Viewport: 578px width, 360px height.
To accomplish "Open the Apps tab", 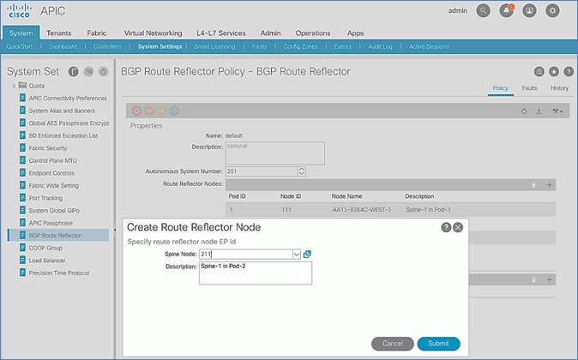I will tap(355, 33).
